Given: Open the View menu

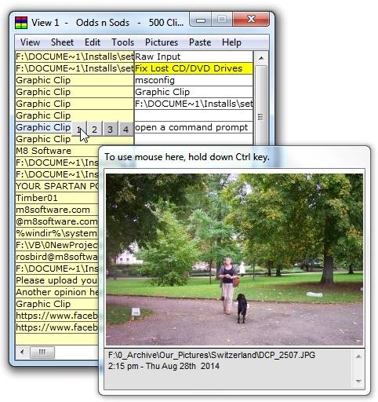Looking at the screenshot, I should (x=30, y=42).
